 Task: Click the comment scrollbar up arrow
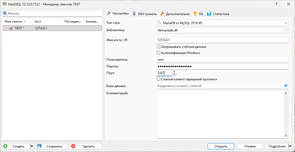click(286, 93)
